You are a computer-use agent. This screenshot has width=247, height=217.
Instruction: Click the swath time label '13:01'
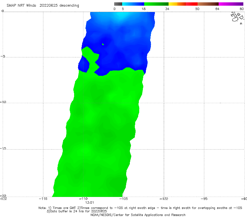[x=89, y=203]
